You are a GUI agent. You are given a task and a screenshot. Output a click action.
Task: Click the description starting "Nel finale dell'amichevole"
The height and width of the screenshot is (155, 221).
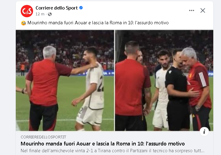(113, 151)
